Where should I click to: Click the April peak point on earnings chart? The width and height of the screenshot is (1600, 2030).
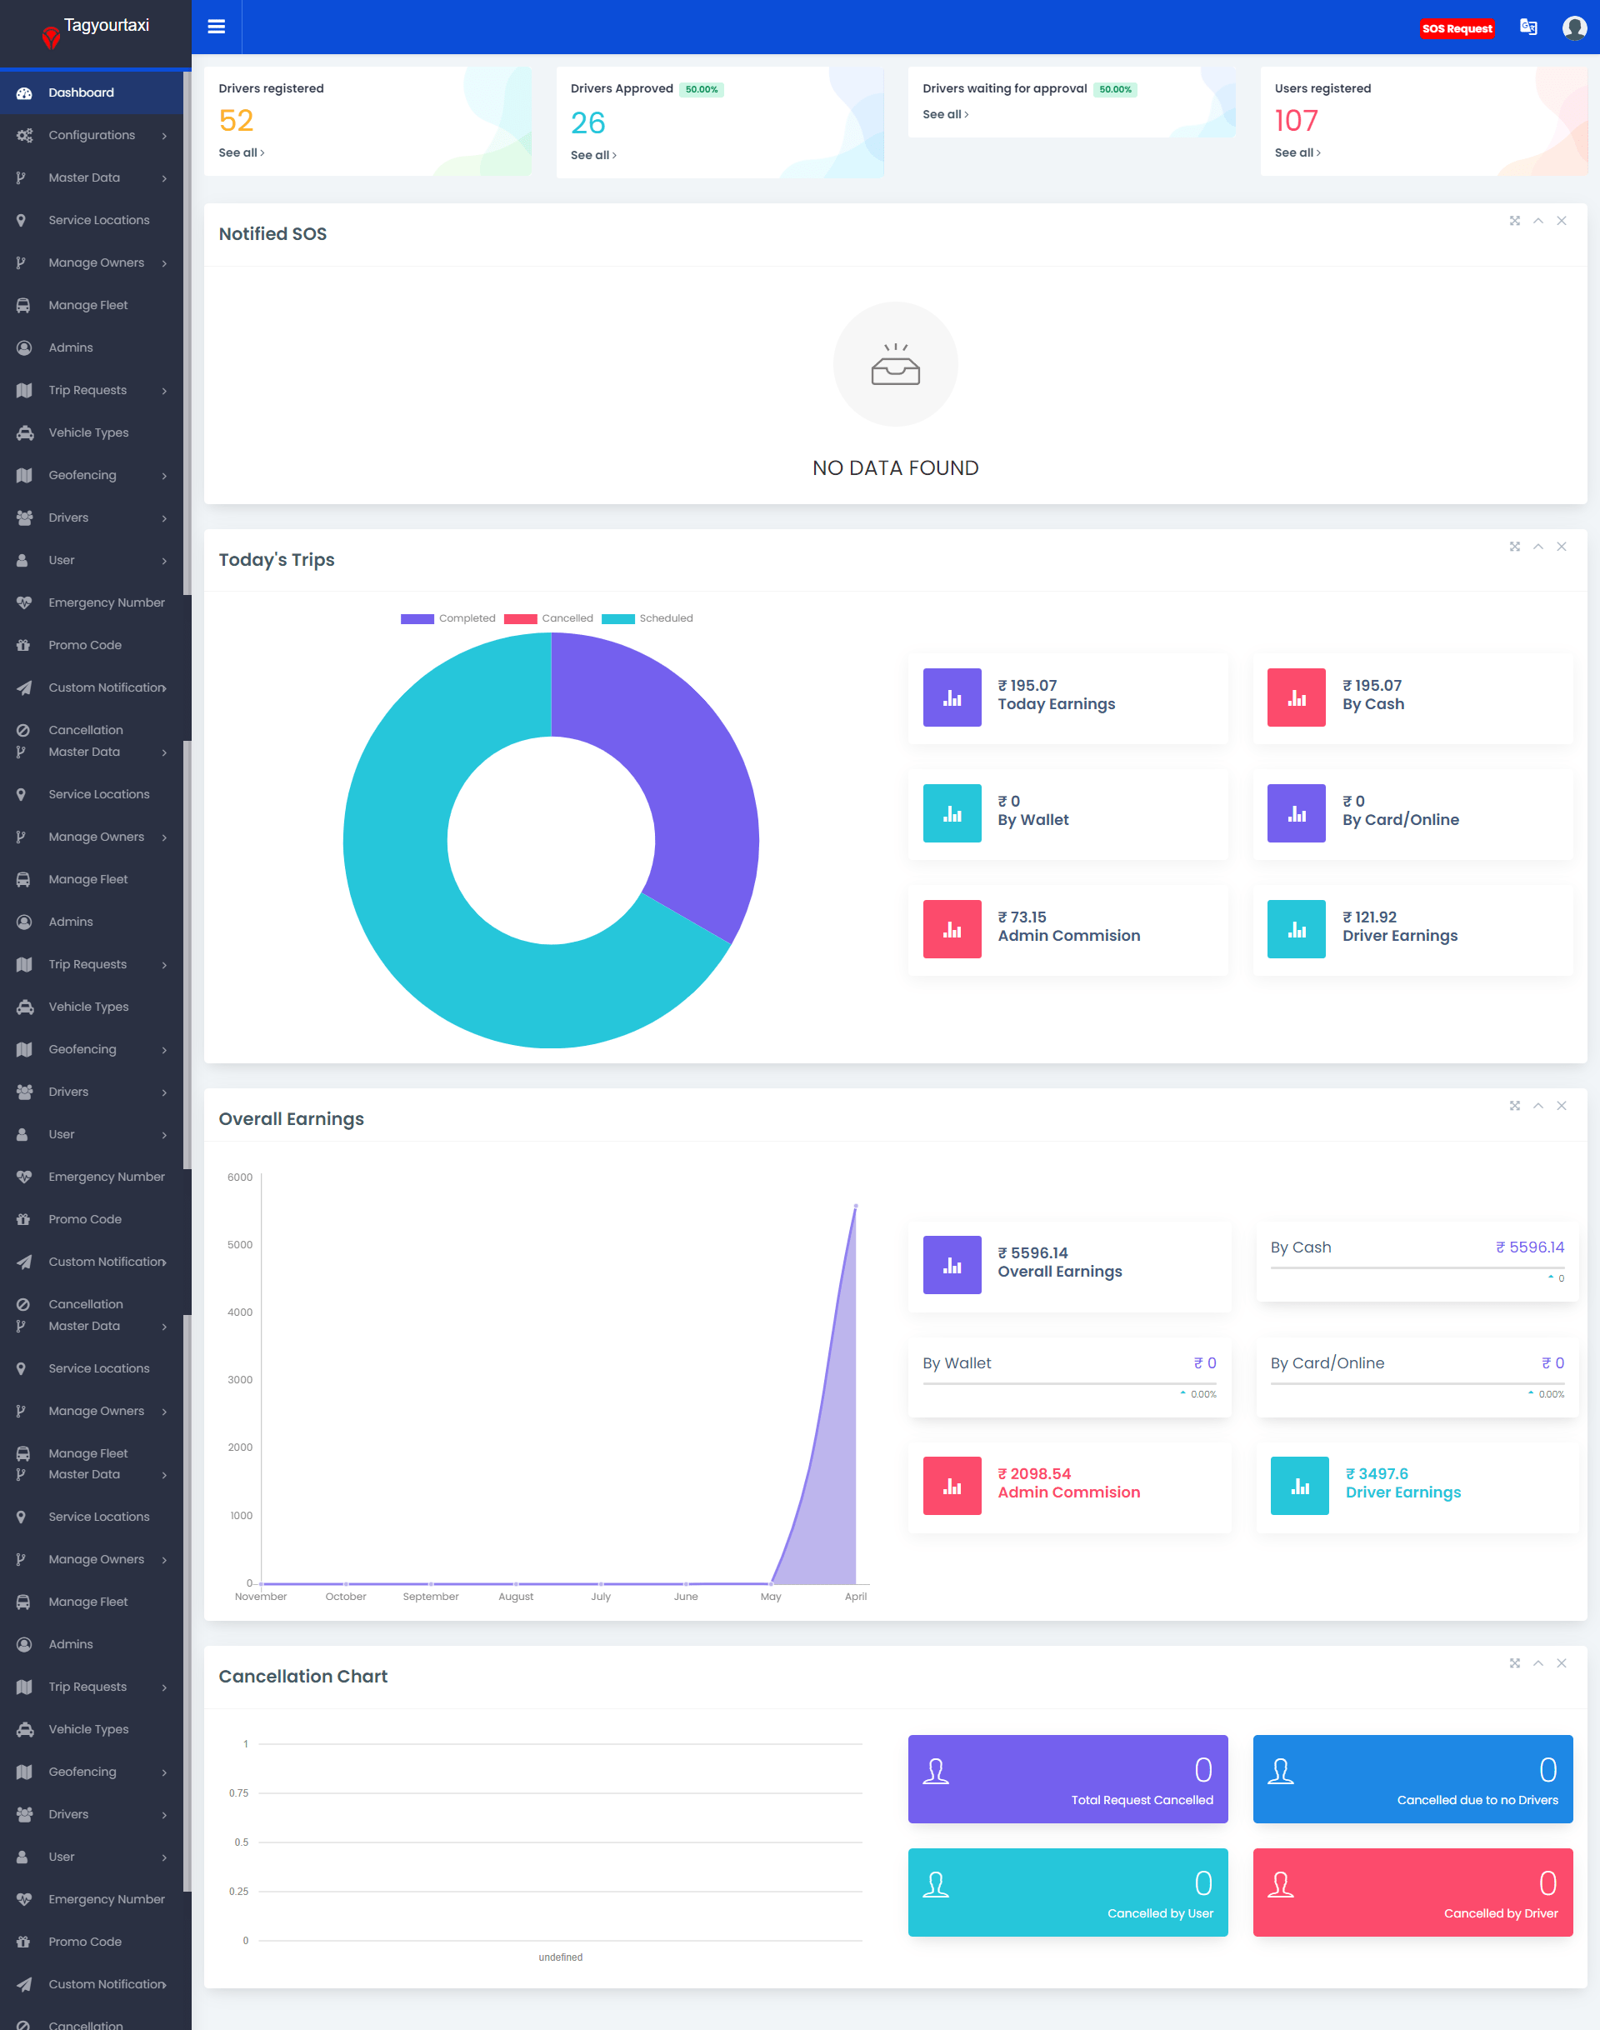(x=856, y=1207)
